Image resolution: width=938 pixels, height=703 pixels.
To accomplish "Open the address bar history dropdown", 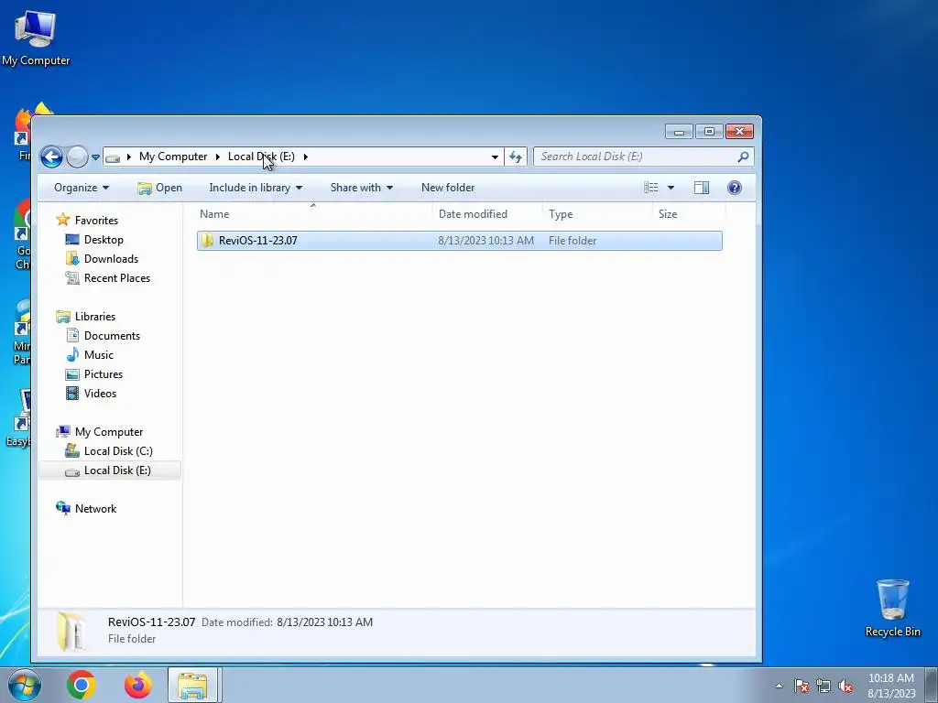I will pos(495,157).
